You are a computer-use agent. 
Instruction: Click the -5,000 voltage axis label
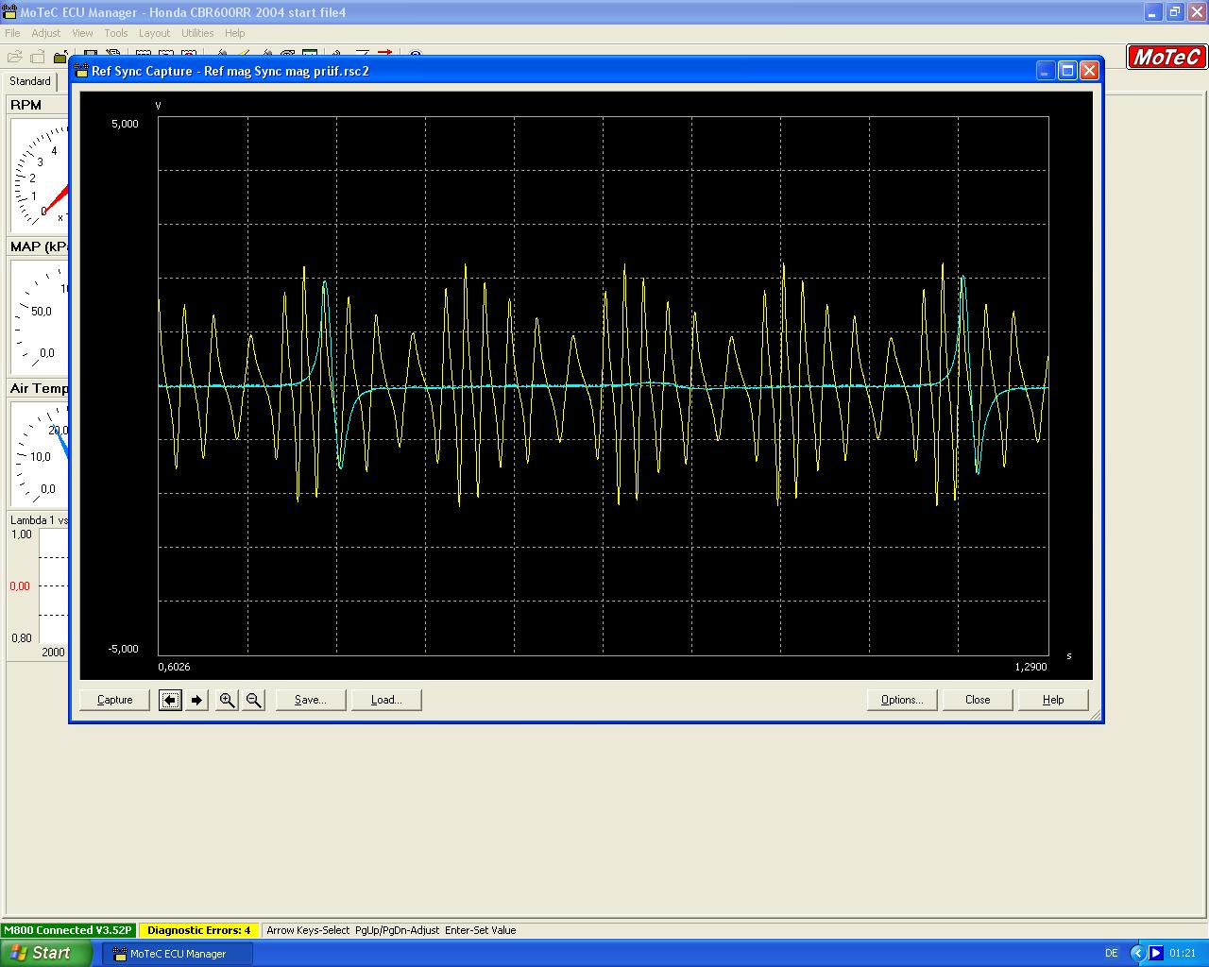(x=123, y=649)
